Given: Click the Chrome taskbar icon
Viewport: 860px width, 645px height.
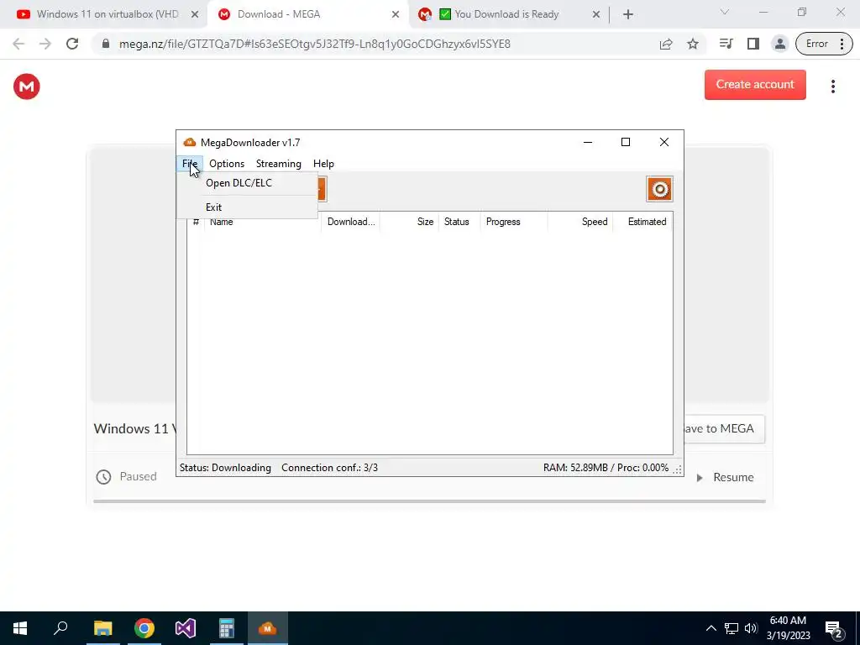Looking at the screenshot, I should pyautogui.click(x=144, y=628).
